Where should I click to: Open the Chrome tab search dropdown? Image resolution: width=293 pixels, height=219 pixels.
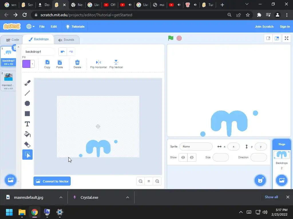(x=247, y=4)
